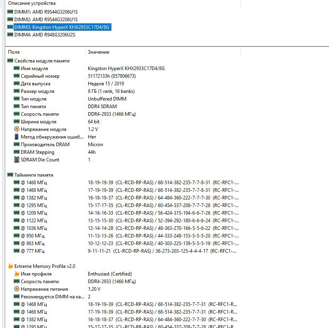Select the value 'DDR4 SDRAM'
The width and height of the screenshot is (329, 328).
(102, 107)
